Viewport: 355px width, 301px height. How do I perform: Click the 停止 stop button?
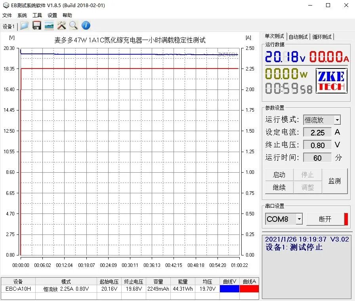coord(307,175)
